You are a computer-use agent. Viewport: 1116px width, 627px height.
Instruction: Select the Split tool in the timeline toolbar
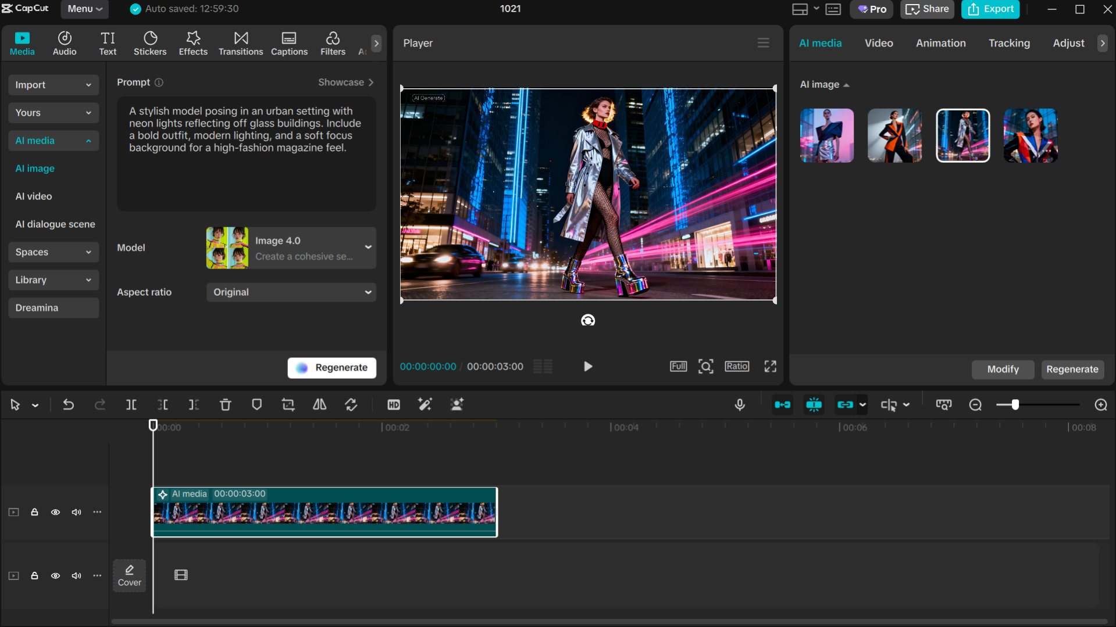[131, 404]
